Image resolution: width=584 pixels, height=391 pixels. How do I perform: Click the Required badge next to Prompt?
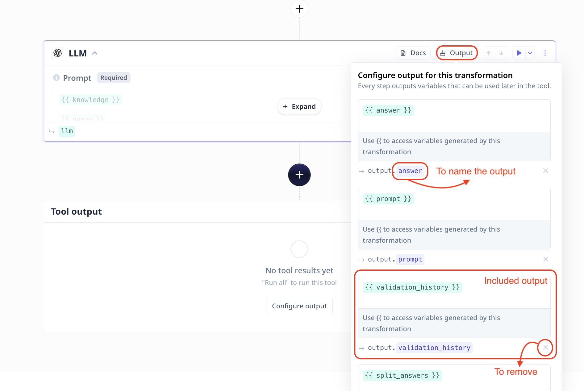114,78
